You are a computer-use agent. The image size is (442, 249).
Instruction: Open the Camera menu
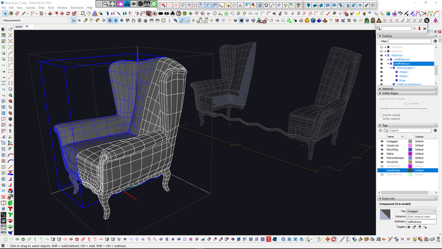tap(30, 8)
